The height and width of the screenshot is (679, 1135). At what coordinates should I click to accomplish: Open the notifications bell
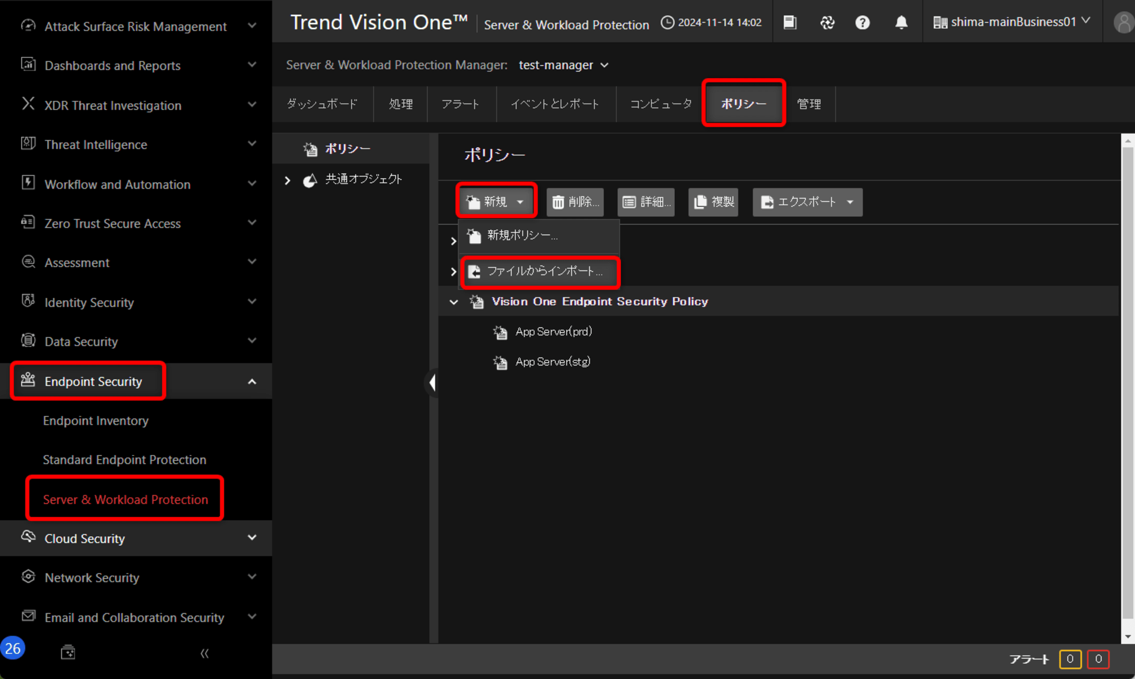[x=901, y=22]
